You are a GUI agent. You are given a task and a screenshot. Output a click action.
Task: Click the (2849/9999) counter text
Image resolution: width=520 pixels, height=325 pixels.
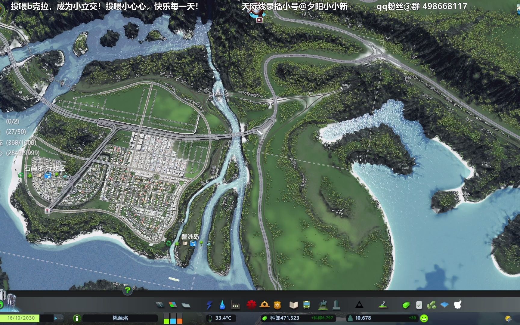(23, 153)
